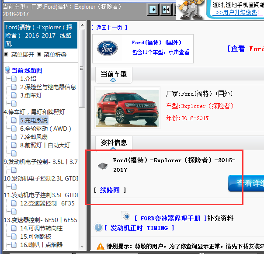Click page icon above 10.发动机电子控制2.3L entry
Screen dimensions: 264x254
tap(14, 170)
